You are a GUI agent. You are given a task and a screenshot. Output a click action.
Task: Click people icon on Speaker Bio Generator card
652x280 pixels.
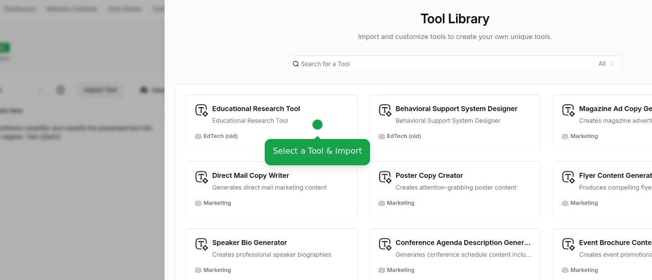click(198, 270)
